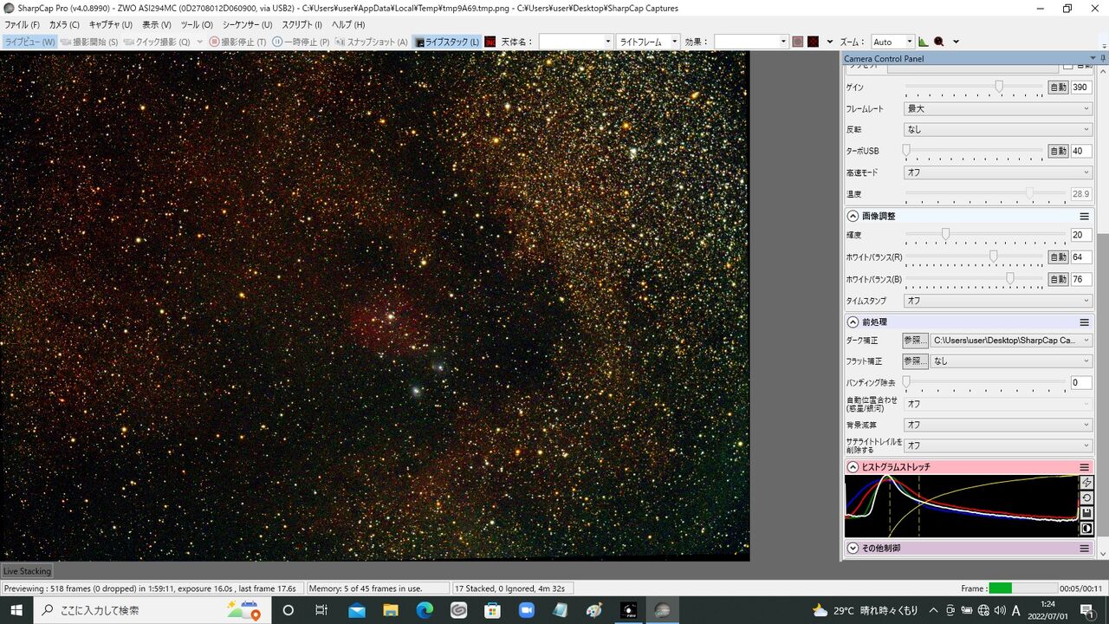Open the ファイル (F) menu
This screenshot has width=1109, height=624.
[x=23, y=25]
